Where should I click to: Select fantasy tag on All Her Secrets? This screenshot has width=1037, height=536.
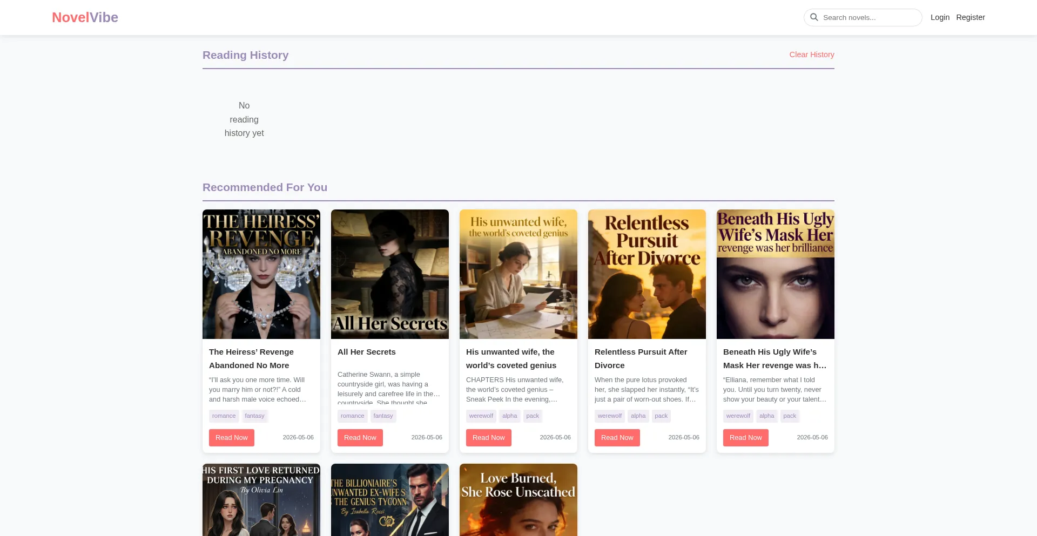[383, 416]
